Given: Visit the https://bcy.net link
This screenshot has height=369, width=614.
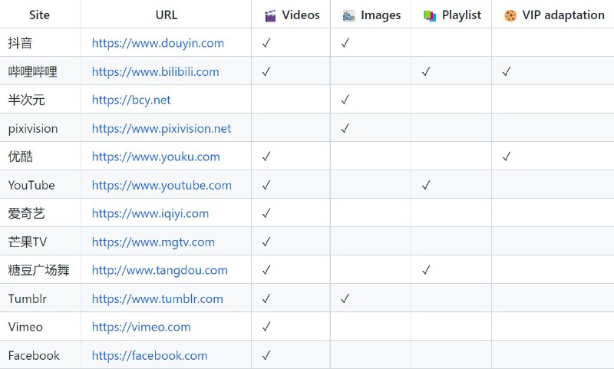Looking at the screenshot, I should click(131, 100).
